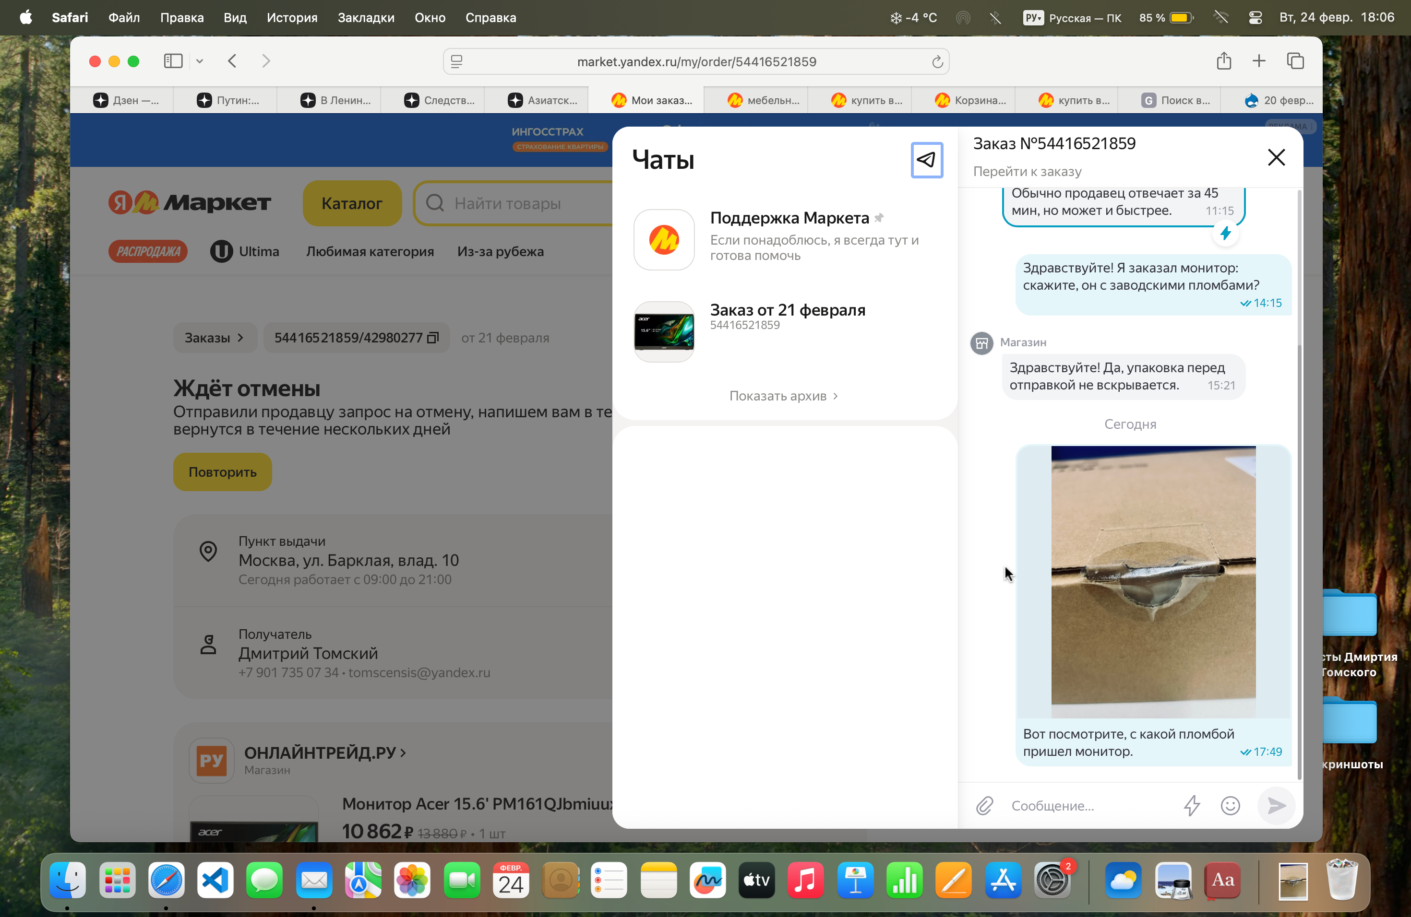Open the Закладки menu

point(366,18)
